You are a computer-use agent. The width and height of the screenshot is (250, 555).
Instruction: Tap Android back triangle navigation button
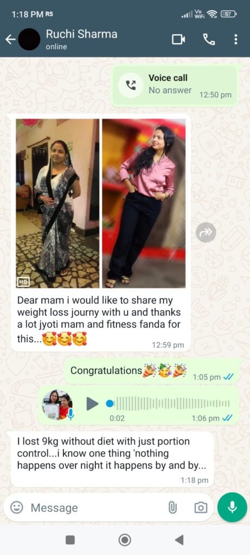point(179,540)
